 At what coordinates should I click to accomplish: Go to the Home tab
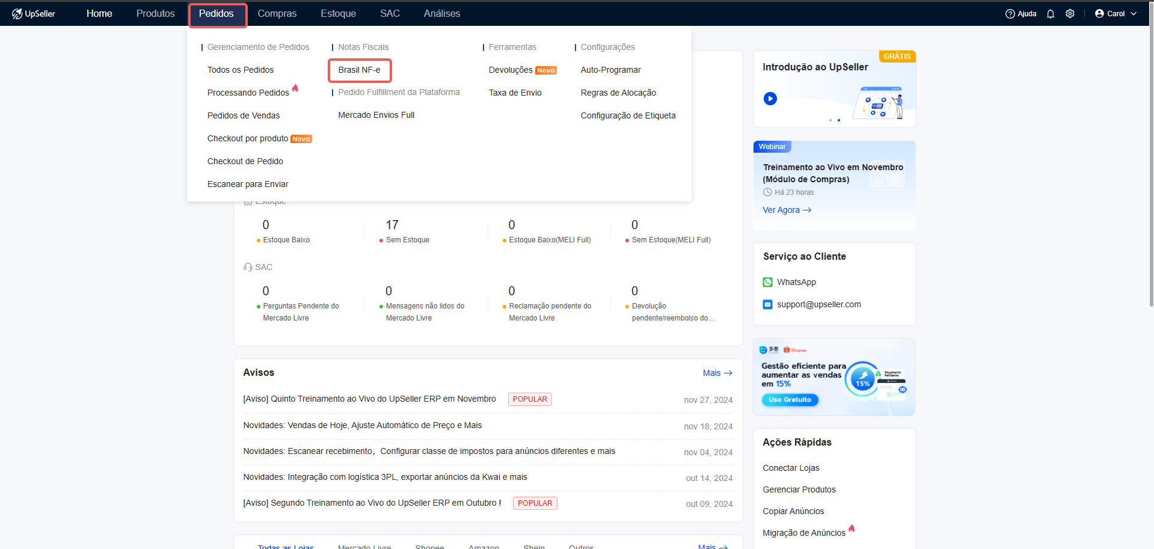pos(99,13)
